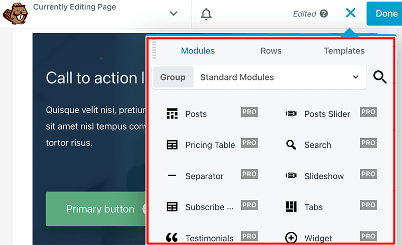402x245 pixels.
Task: Click the Group selector button
Action: (x=173, y=77)
